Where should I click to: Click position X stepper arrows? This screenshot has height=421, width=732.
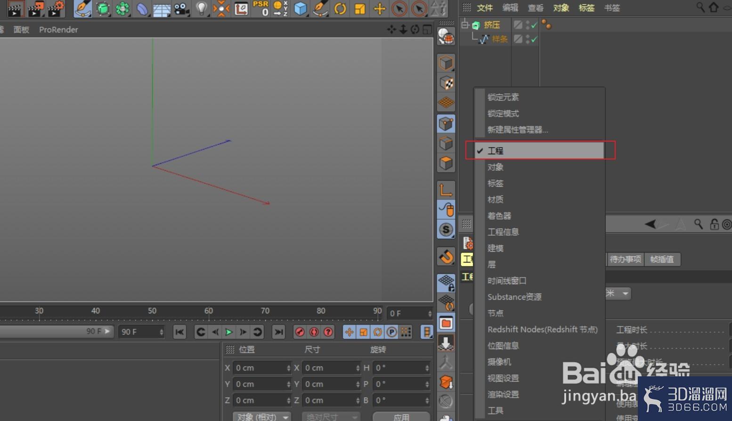point(288,368)
